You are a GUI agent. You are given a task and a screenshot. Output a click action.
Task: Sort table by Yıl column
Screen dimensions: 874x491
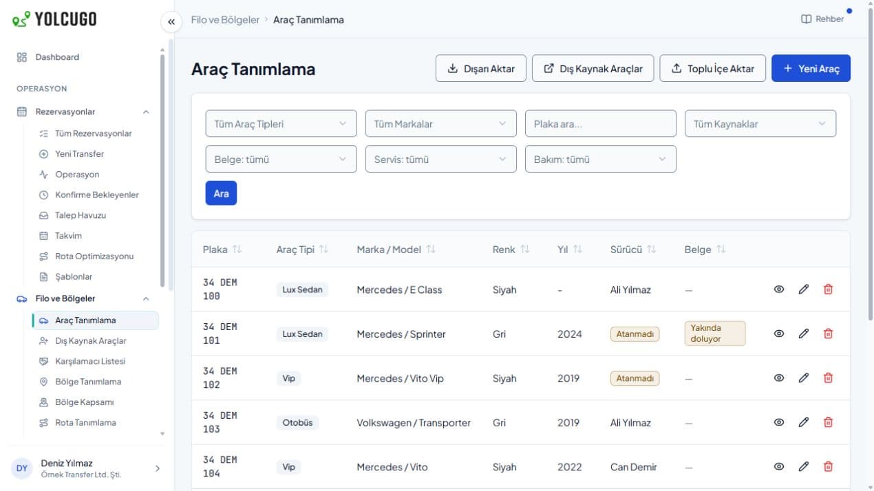click(570, 250)
